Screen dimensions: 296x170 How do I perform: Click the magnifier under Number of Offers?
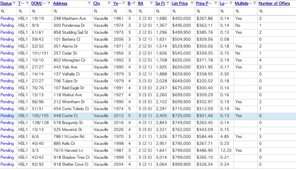pos(261,11)
